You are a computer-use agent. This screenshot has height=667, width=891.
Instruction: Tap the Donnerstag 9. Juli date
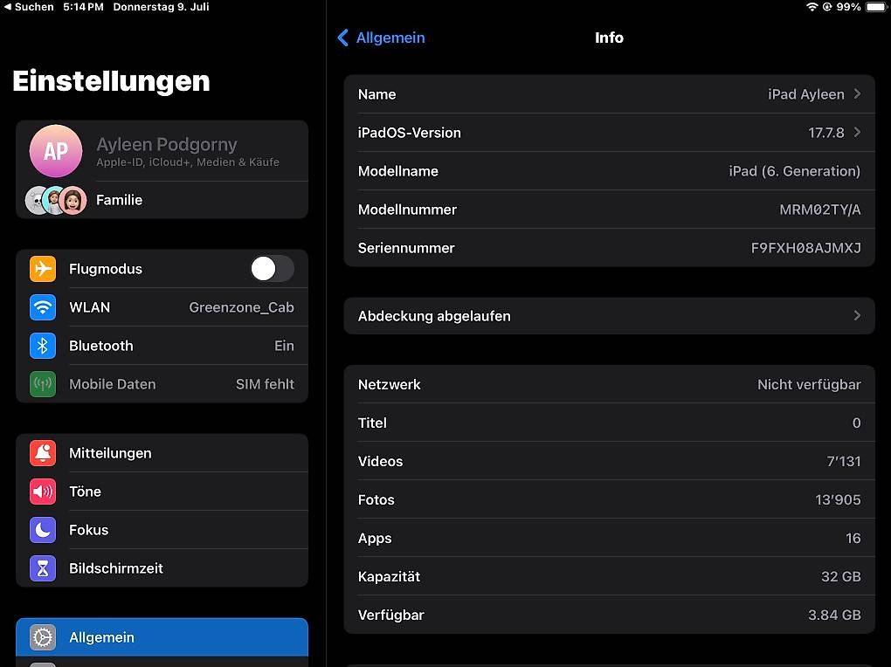point(162,7)
